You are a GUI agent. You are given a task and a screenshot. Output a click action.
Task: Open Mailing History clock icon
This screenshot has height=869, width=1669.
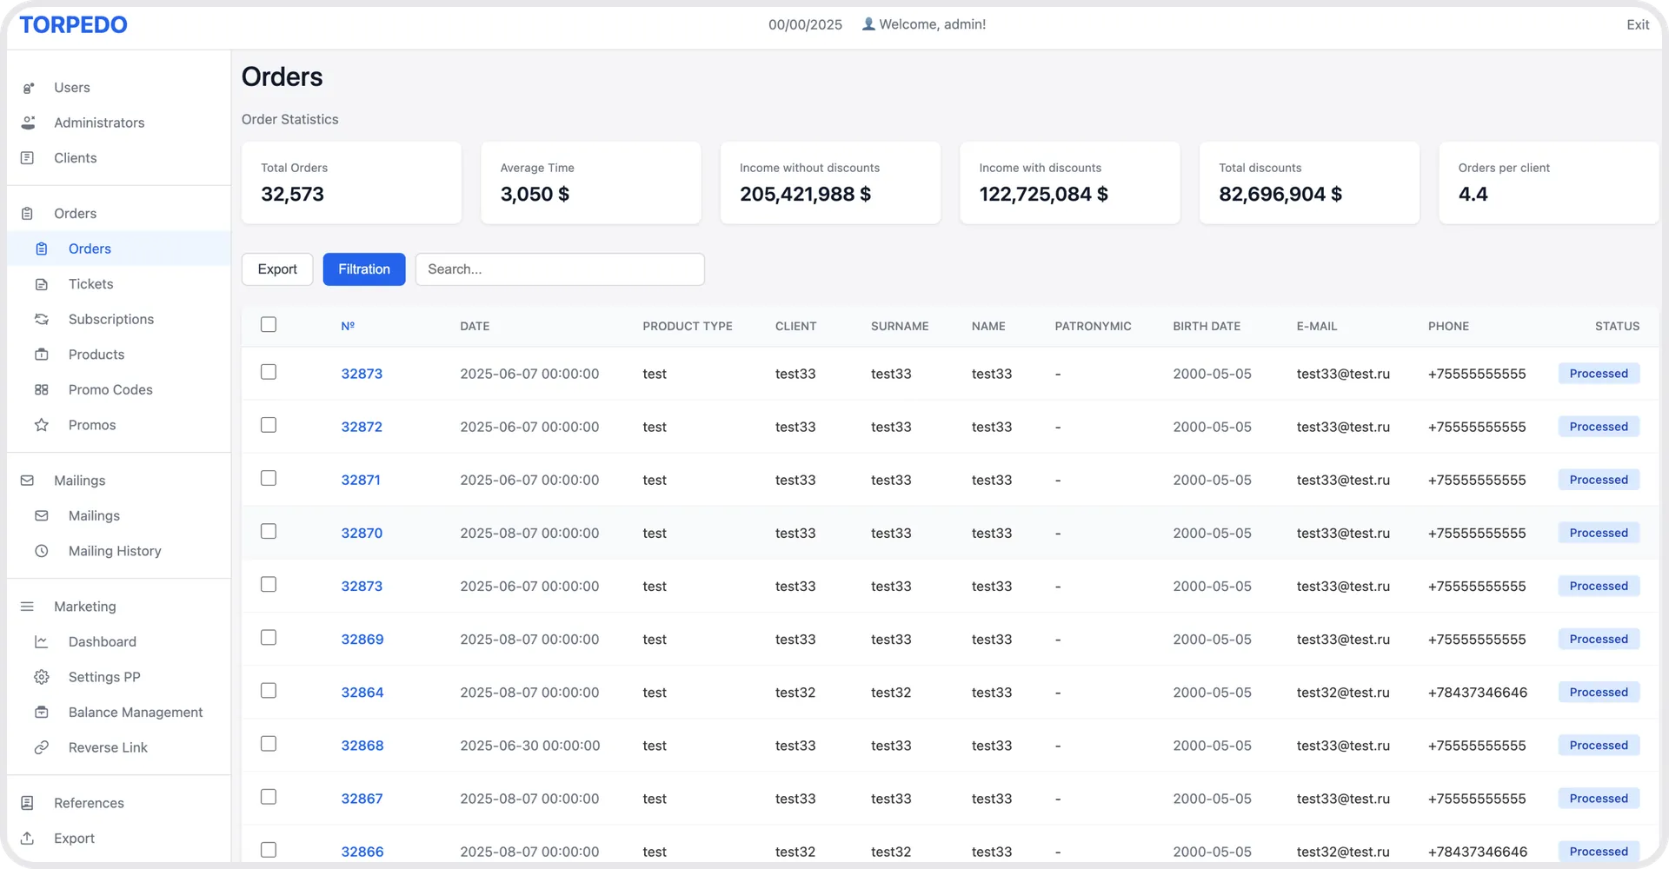tap(42, 551)
